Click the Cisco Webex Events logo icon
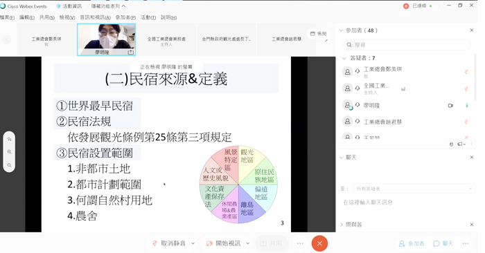 coord(3,6)
